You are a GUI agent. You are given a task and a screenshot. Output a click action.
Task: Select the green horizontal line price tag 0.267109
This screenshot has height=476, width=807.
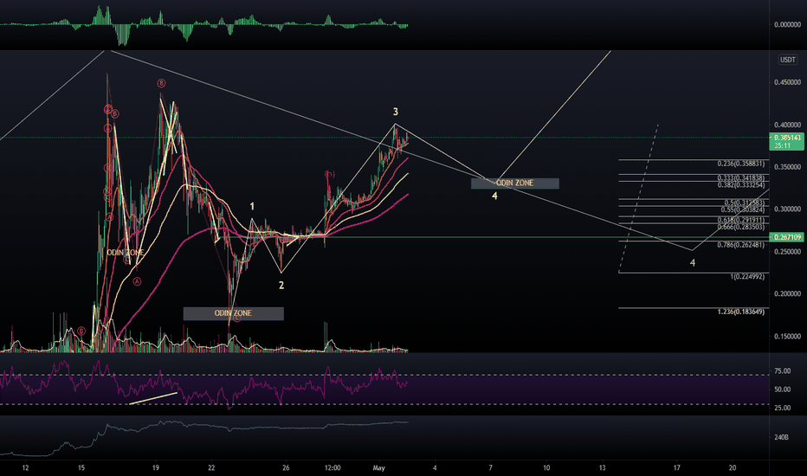[786, 237]
